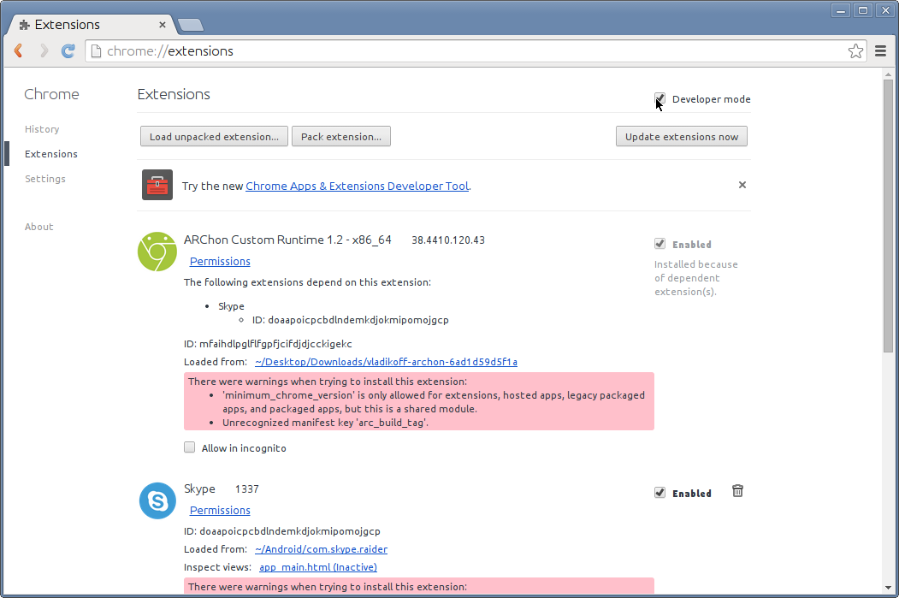Screen dimensions: 899x598
Task: Open Chrome Apps & Extensions Developer Tool link
Action: (x=358, y=186)
